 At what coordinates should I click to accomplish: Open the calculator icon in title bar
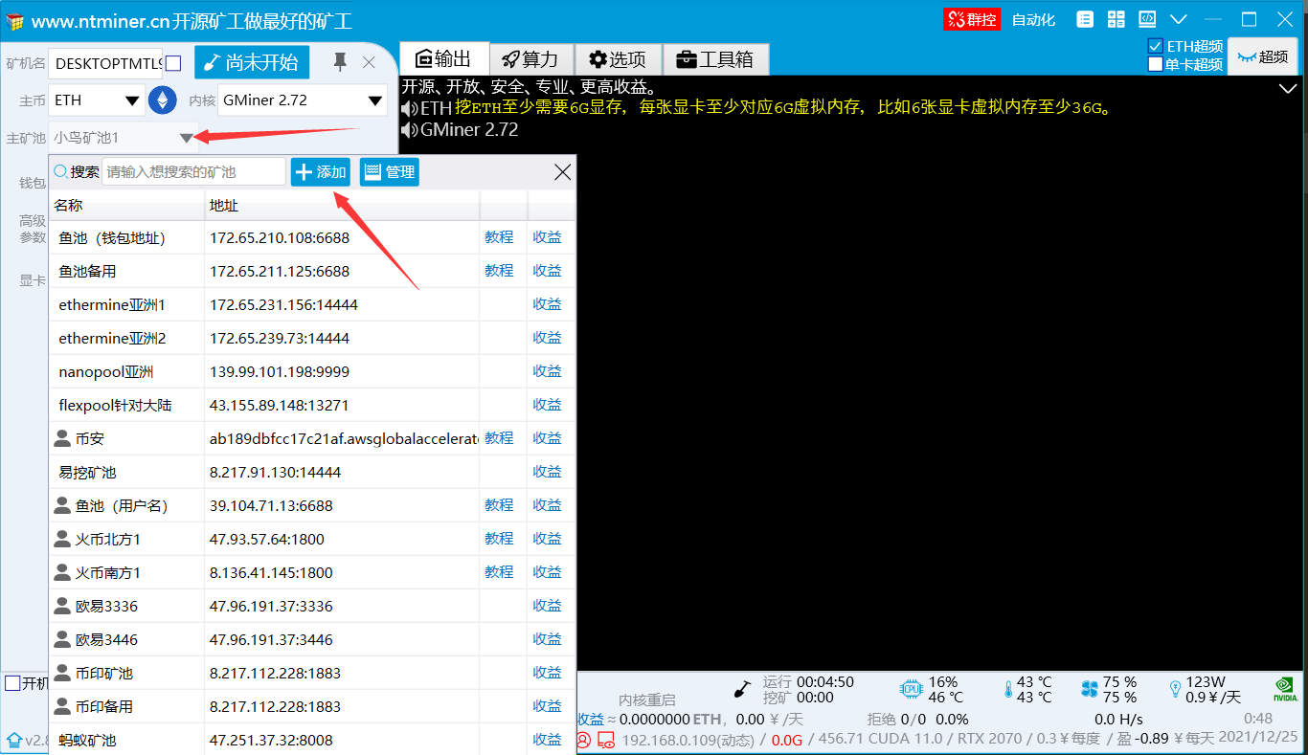[1116, 19]
